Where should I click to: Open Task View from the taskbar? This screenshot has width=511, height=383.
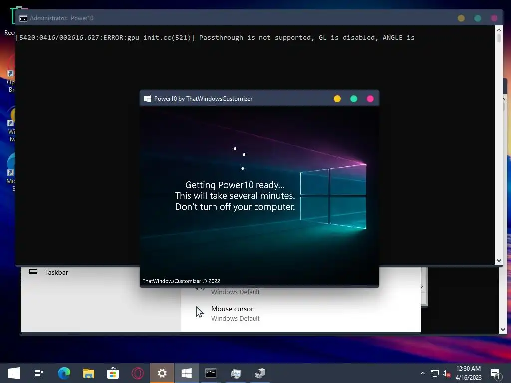39,373
